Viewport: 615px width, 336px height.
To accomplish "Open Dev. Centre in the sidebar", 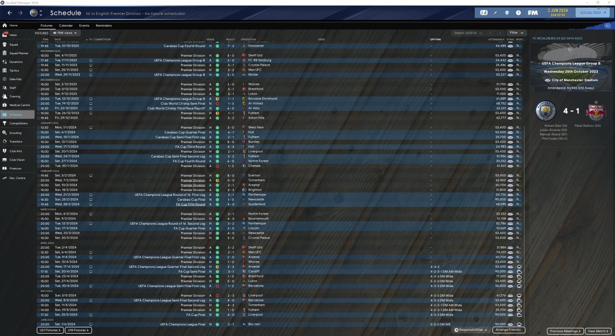I will point(17,178).
